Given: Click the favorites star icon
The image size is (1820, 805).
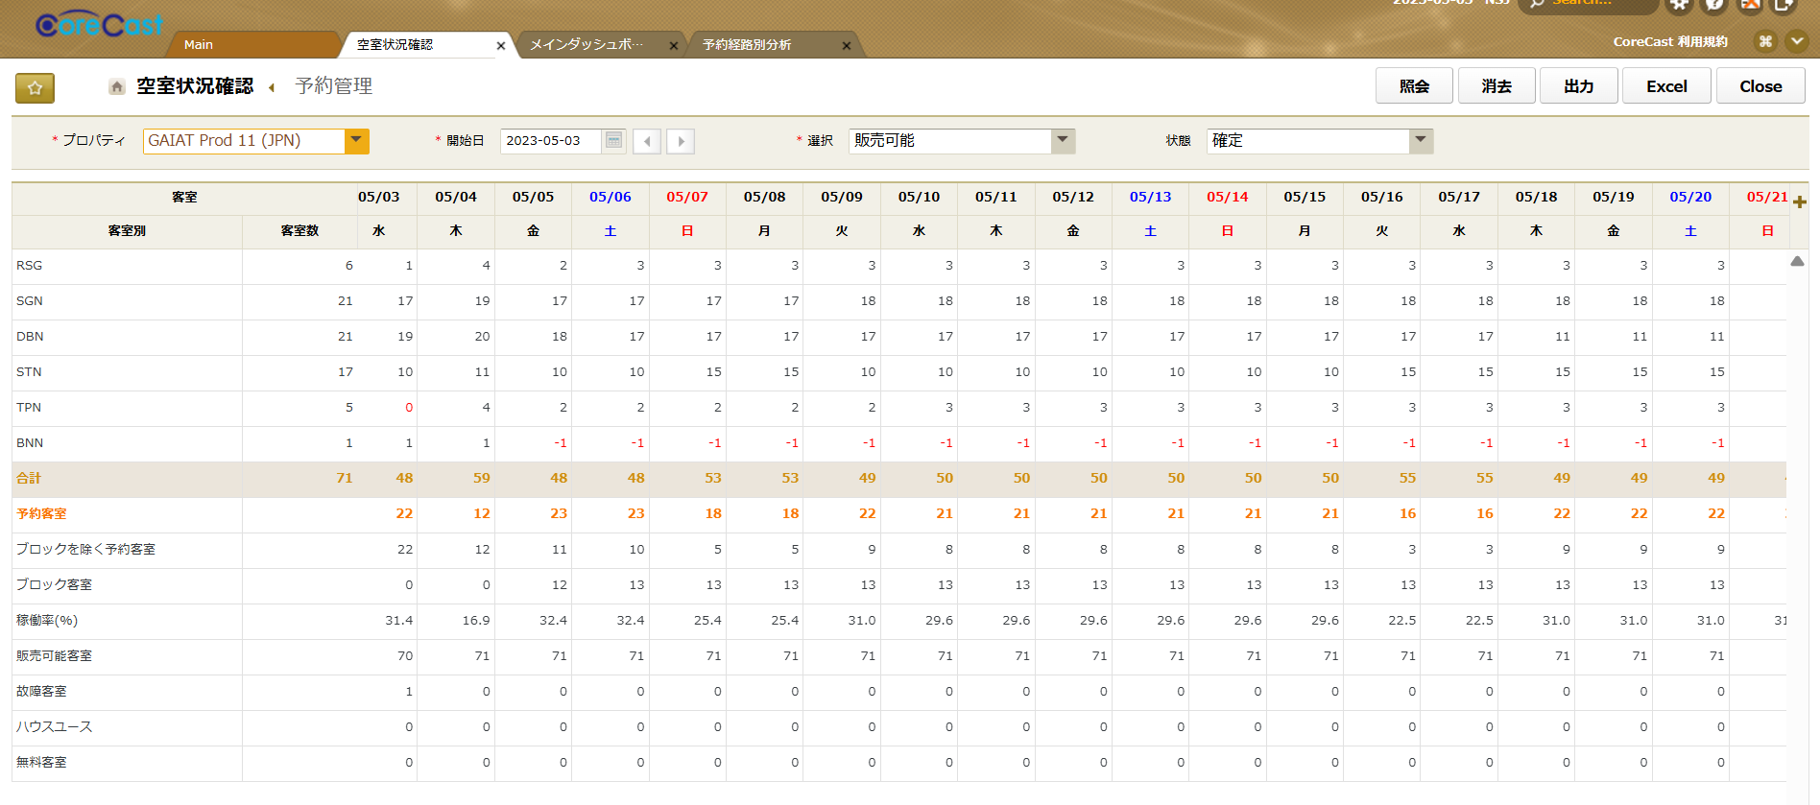Looking at the screenshot, I should 35,88.
